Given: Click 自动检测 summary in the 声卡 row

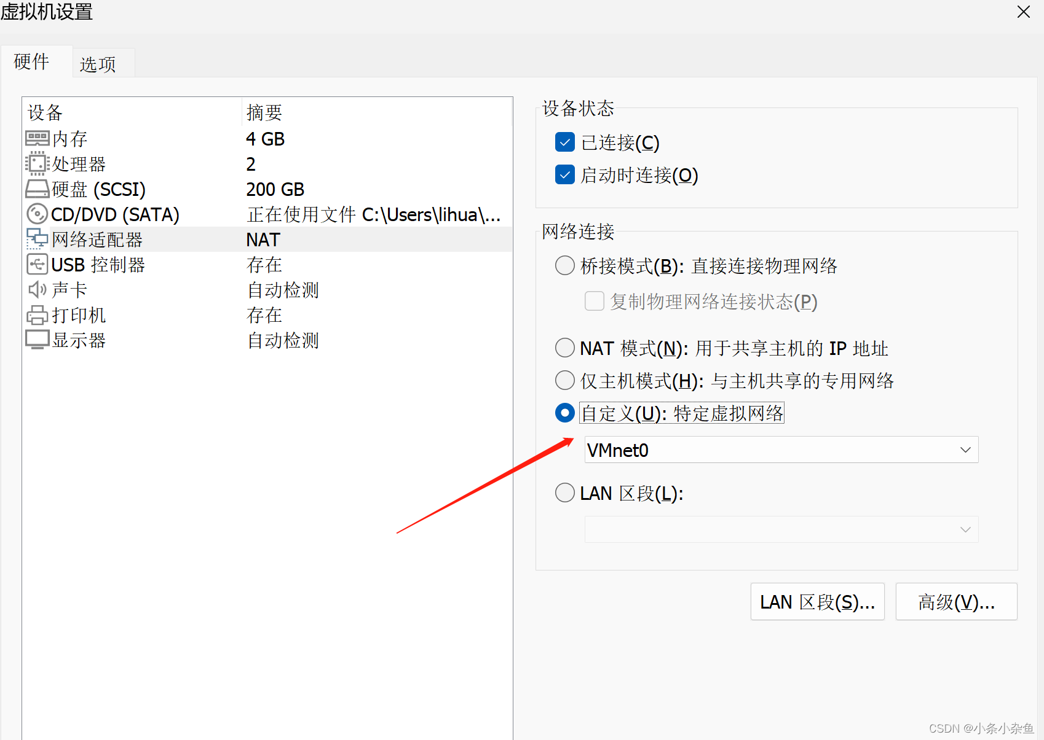Looking at the screenshot, I should [x=283, y=290].
